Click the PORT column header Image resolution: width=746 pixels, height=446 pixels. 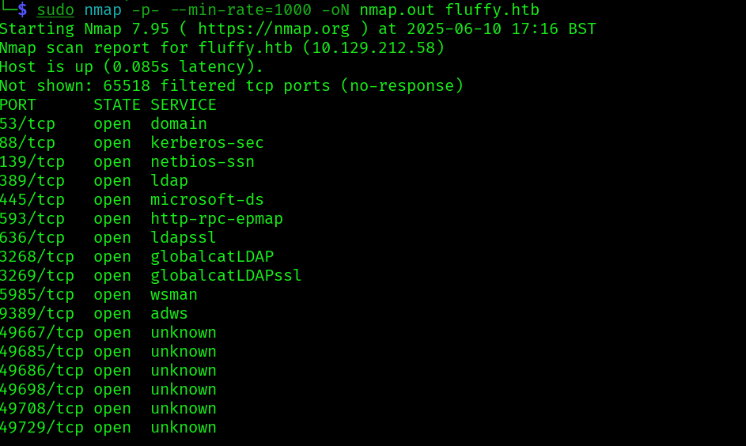pyautogui.click(x=18, y=105)
